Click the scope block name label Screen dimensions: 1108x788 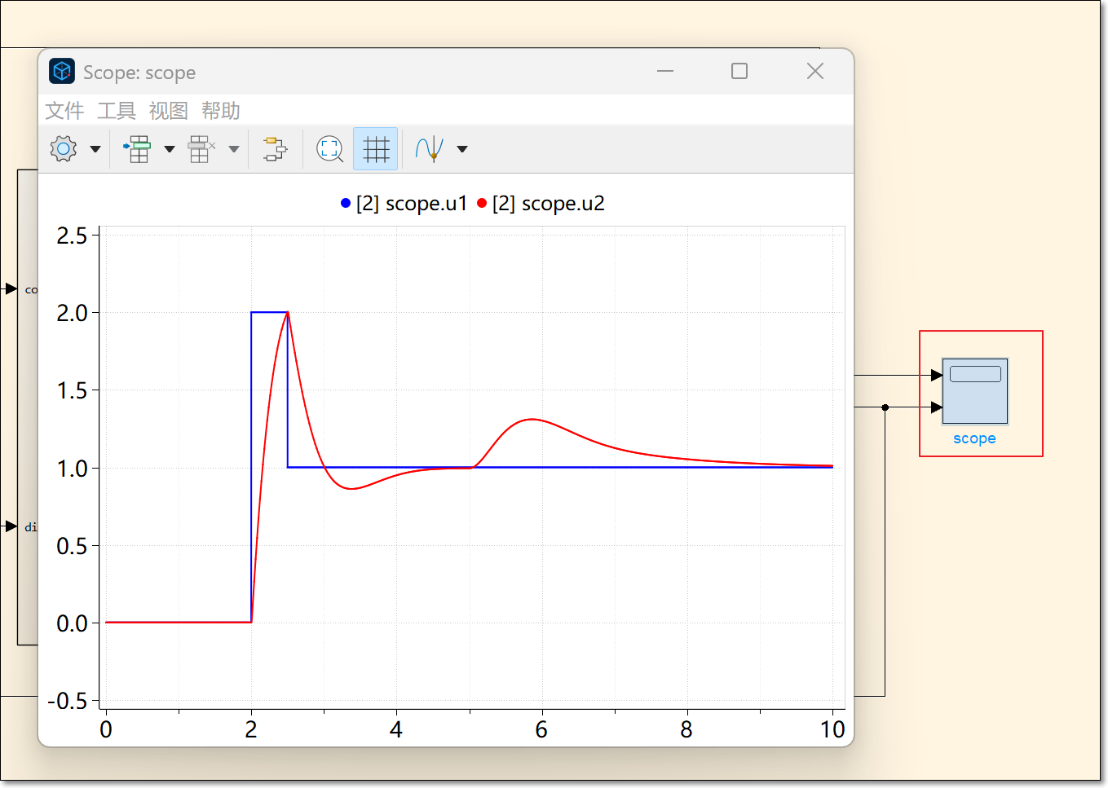(x=975, y=438)
